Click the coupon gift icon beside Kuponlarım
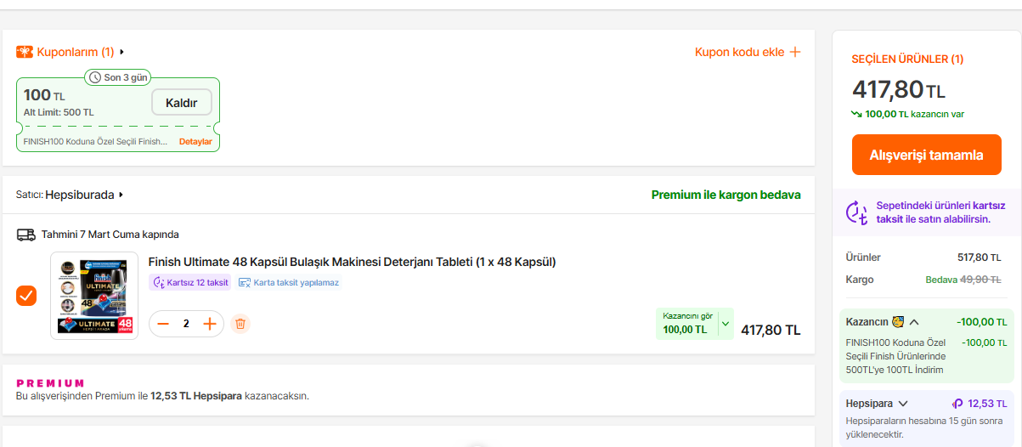1022x447 pixels. pos(25,52)
